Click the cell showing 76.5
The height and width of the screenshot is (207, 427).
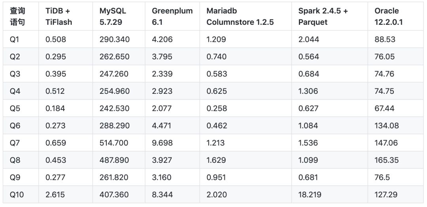(x=383, y=177)
